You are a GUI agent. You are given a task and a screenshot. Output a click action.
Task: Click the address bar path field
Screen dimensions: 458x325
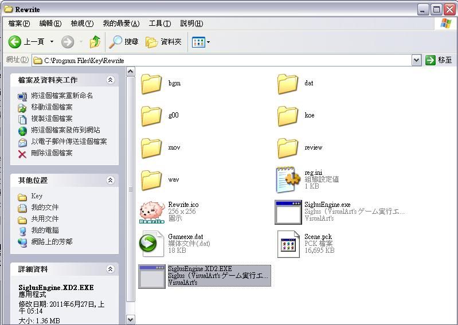point(224,60)
